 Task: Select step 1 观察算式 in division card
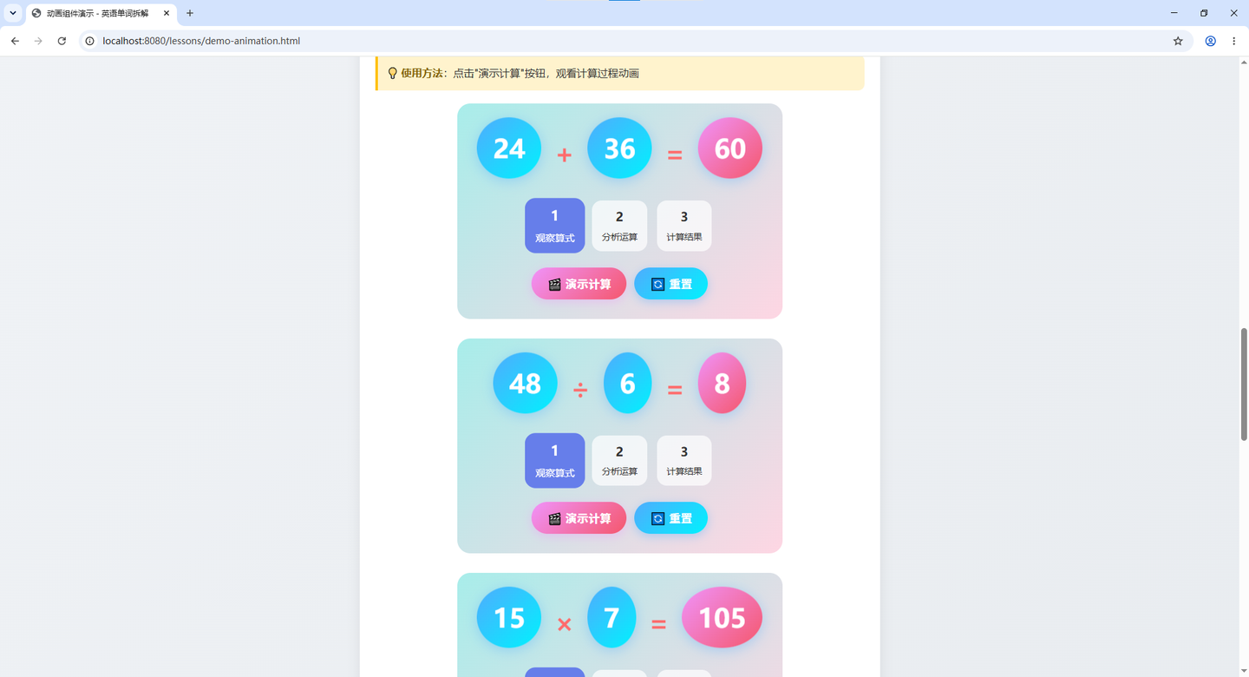(554, 460)
